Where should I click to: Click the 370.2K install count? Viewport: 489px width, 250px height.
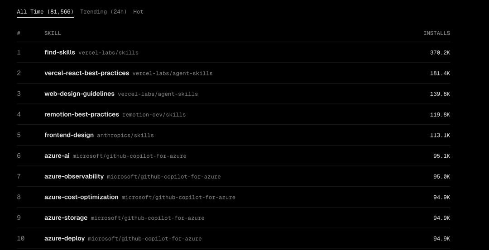pyautogui.click(x=440, y=53)
